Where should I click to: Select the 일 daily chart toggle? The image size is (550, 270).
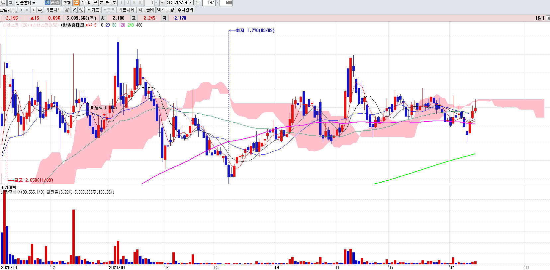pos(76,3)
